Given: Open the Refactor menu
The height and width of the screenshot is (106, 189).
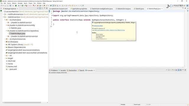Looking at the screenshot, I should (x=14, y=3).
